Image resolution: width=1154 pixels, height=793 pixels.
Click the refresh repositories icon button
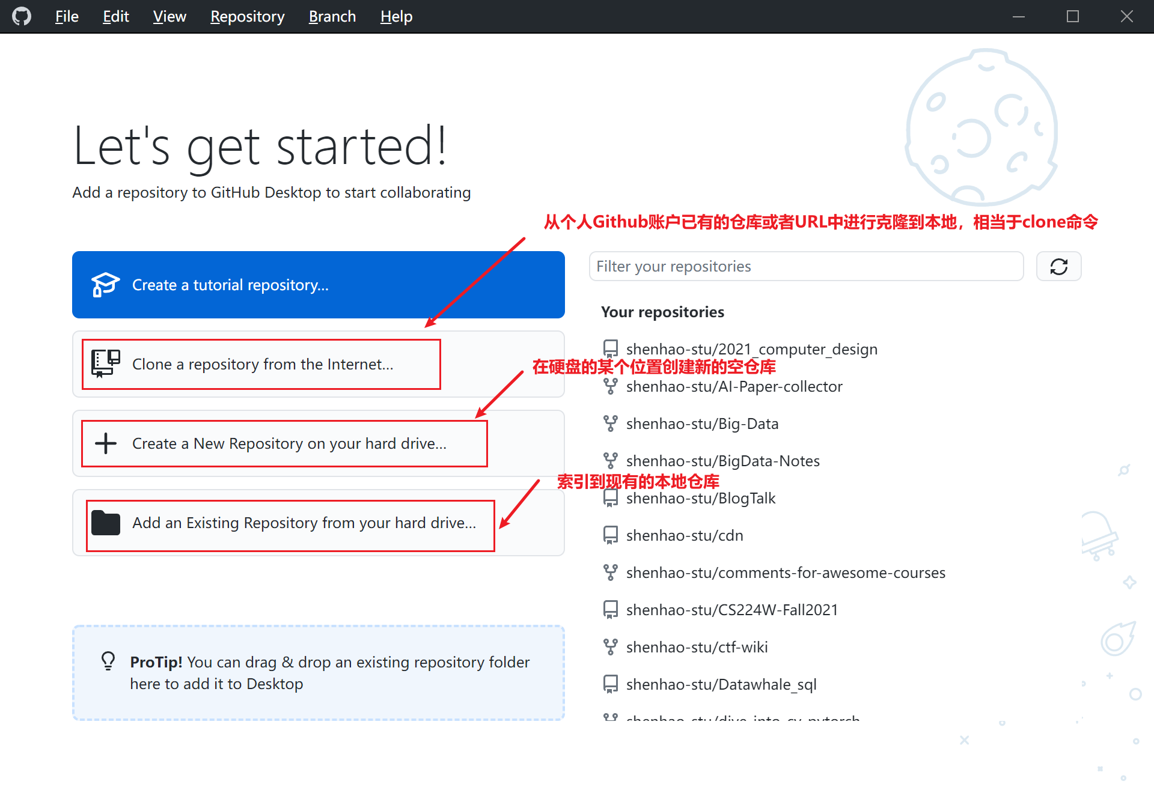point(1058,266)
